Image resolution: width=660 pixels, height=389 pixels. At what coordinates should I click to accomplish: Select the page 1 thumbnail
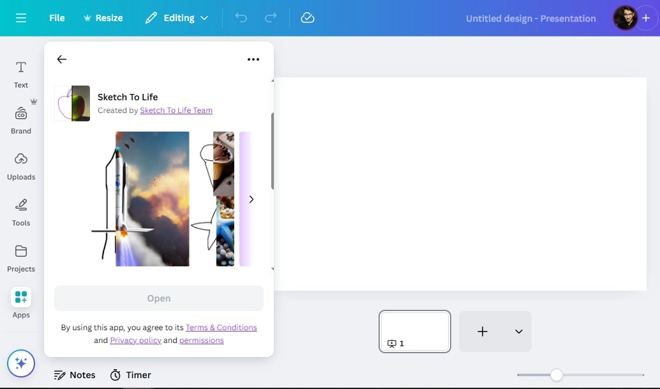(414, 332)
